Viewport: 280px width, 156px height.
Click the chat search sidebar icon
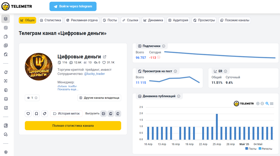pos(6,135)
